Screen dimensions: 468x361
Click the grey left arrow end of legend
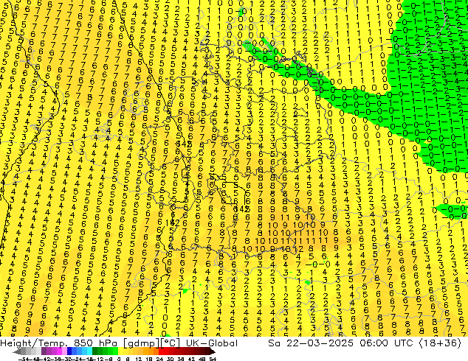point(16,352)
